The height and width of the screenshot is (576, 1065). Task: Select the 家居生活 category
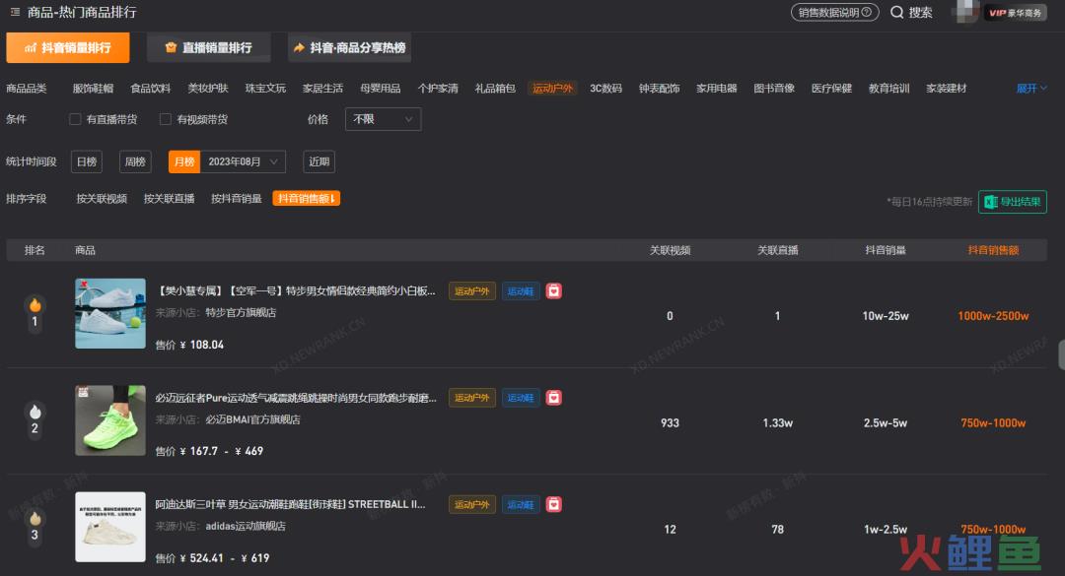[322, 89]
